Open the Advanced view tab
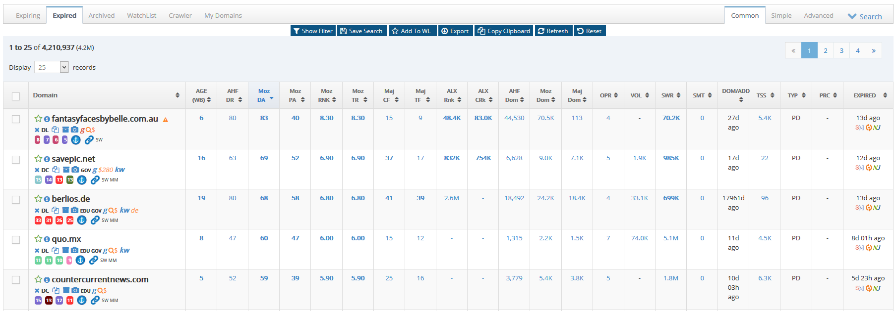The image size is (896, 311). tap(818, 15)
